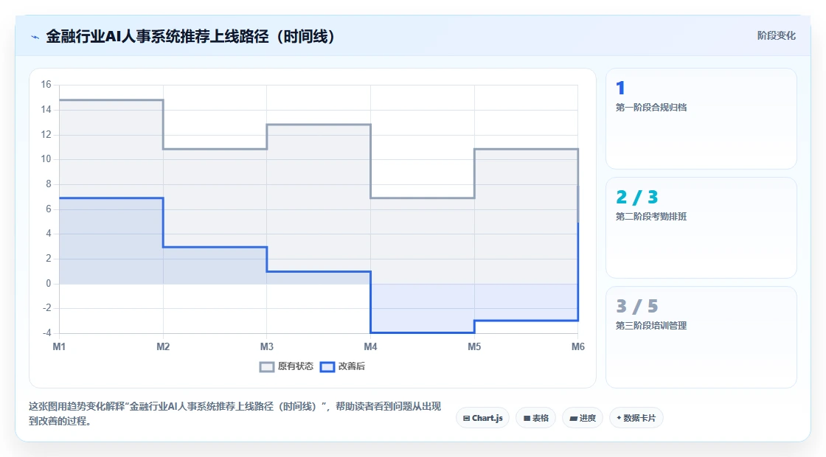Viewport: 826px width, 457px height.
Task: Toggle the 原有状态 legend swatch
Action: (267, 367)
